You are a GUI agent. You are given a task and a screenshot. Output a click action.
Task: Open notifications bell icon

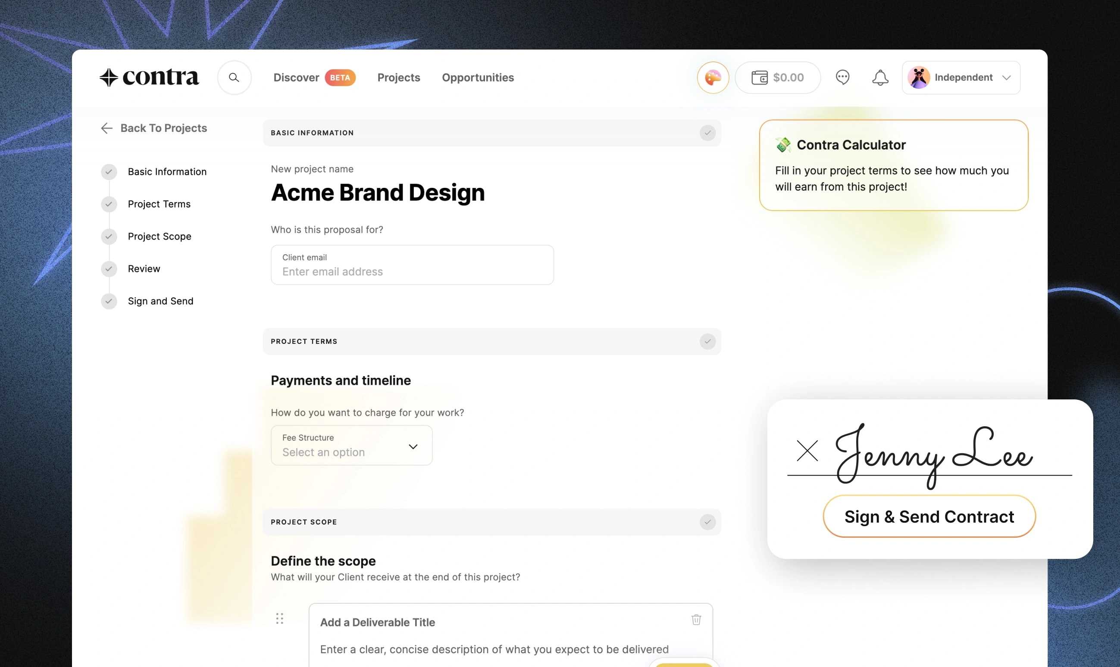click(x=880, y=77)
